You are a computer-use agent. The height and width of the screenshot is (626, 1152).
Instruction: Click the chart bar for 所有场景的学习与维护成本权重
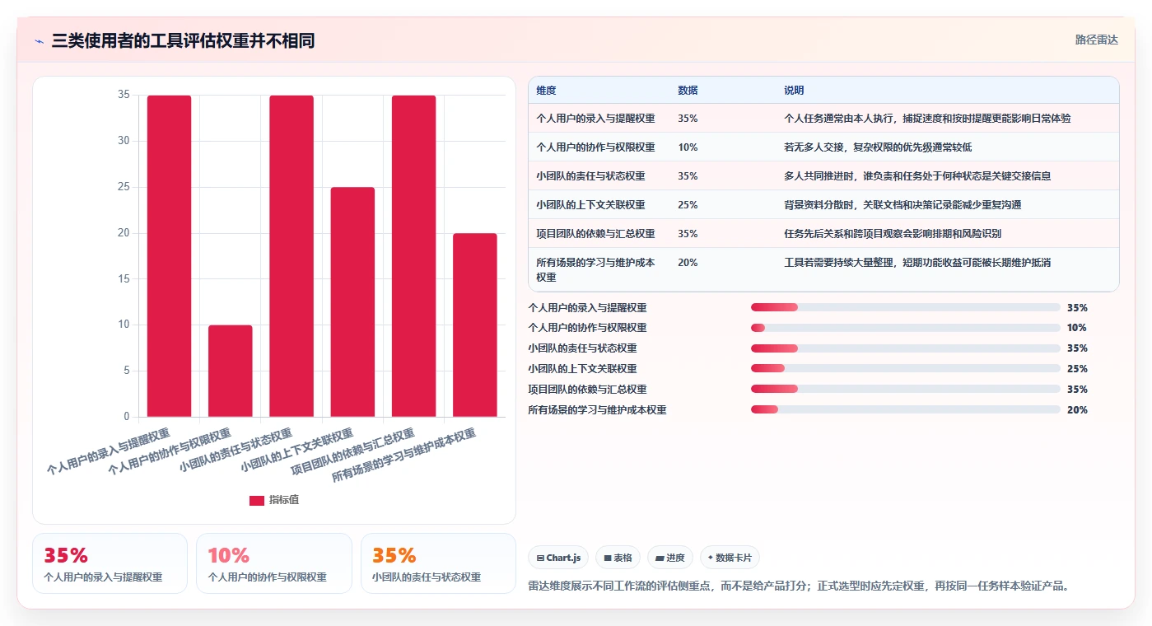[475, 325]
